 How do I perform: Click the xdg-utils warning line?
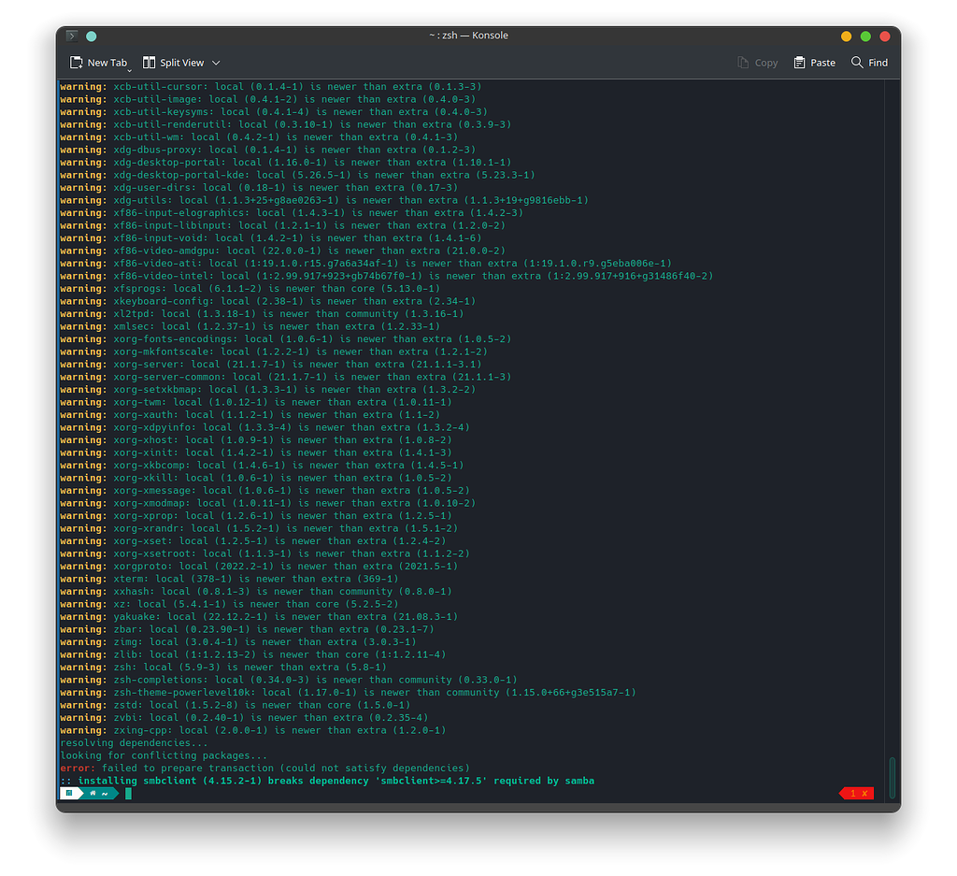click(324, 200)
